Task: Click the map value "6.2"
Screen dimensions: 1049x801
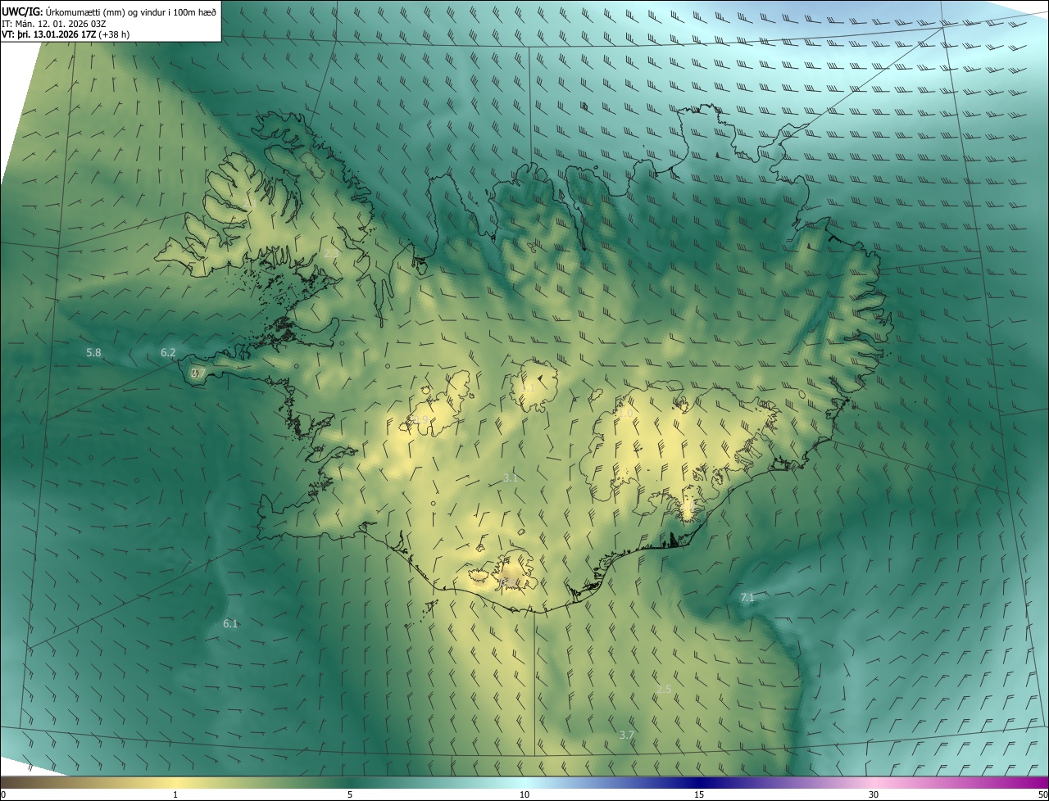Action: [x=168, y=353]
